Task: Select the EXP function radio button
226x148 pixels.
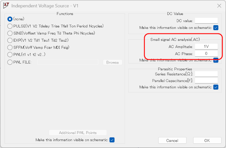Action: point(10,40)
